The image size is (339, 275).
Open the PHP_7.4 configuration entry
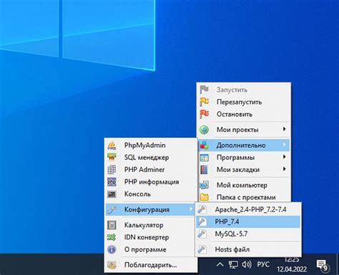[x=248, y=221]
